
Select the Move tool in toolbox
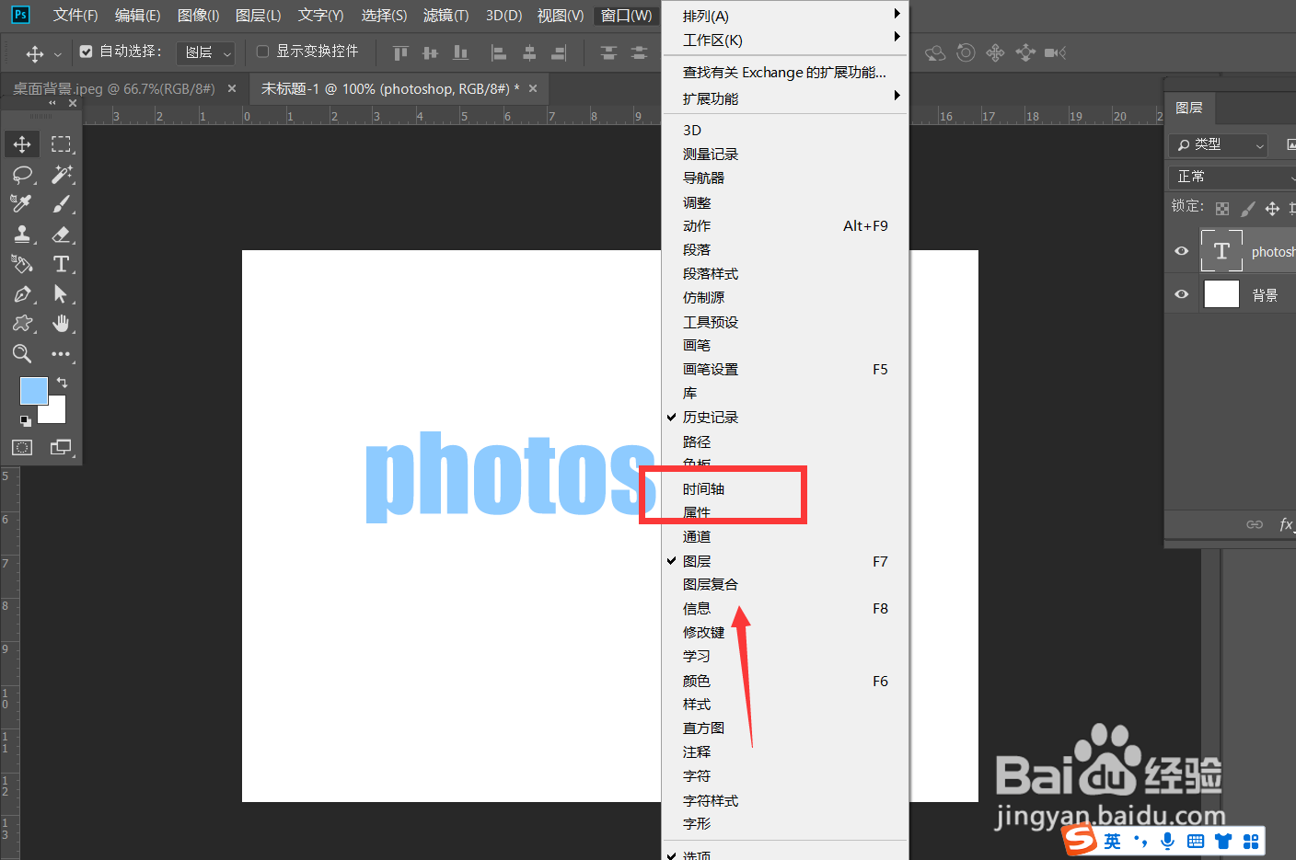tap(22, 144)
